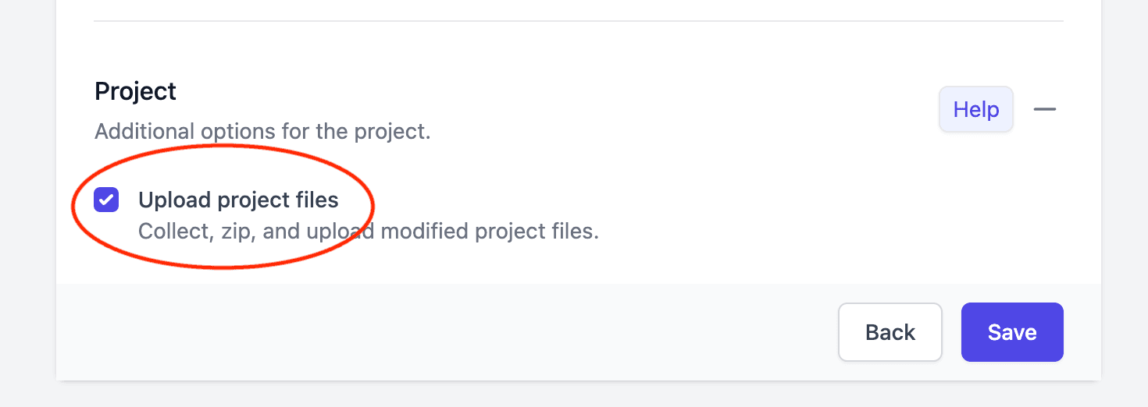Screen dimensions: 1148x407
Task: Click the word "Help" in lavender button
Action: tap(975, 109)
